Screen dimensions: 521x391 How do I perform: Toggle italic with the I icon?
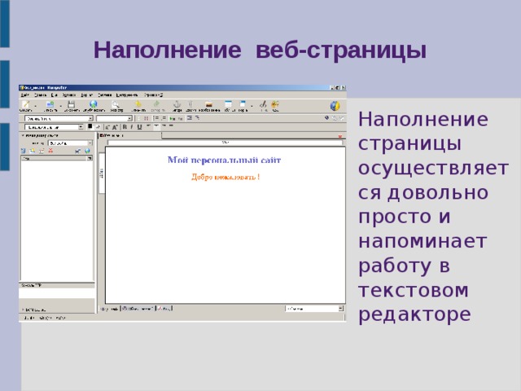click(x=132, y=127)
